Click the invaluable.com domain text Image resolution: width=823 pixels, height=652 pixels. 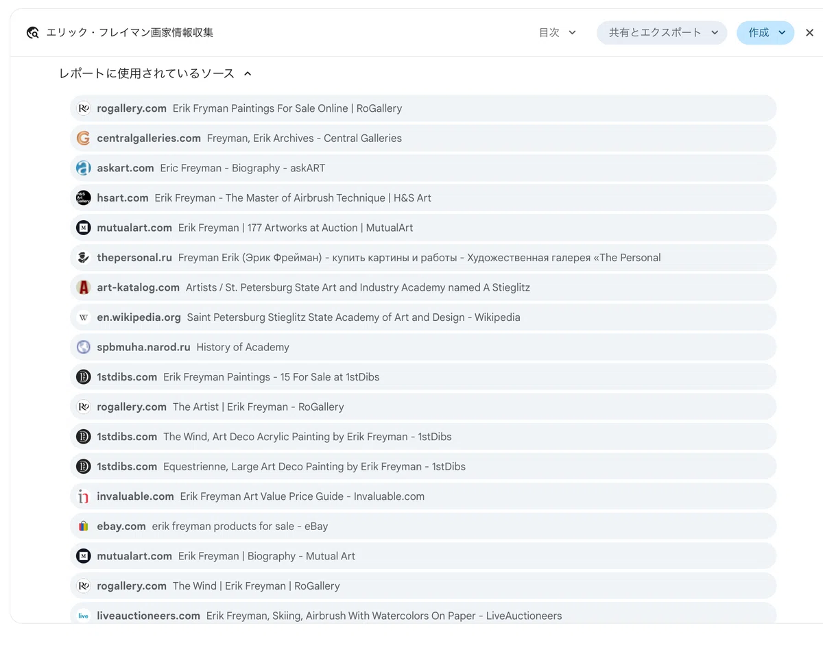pos(135,496)
